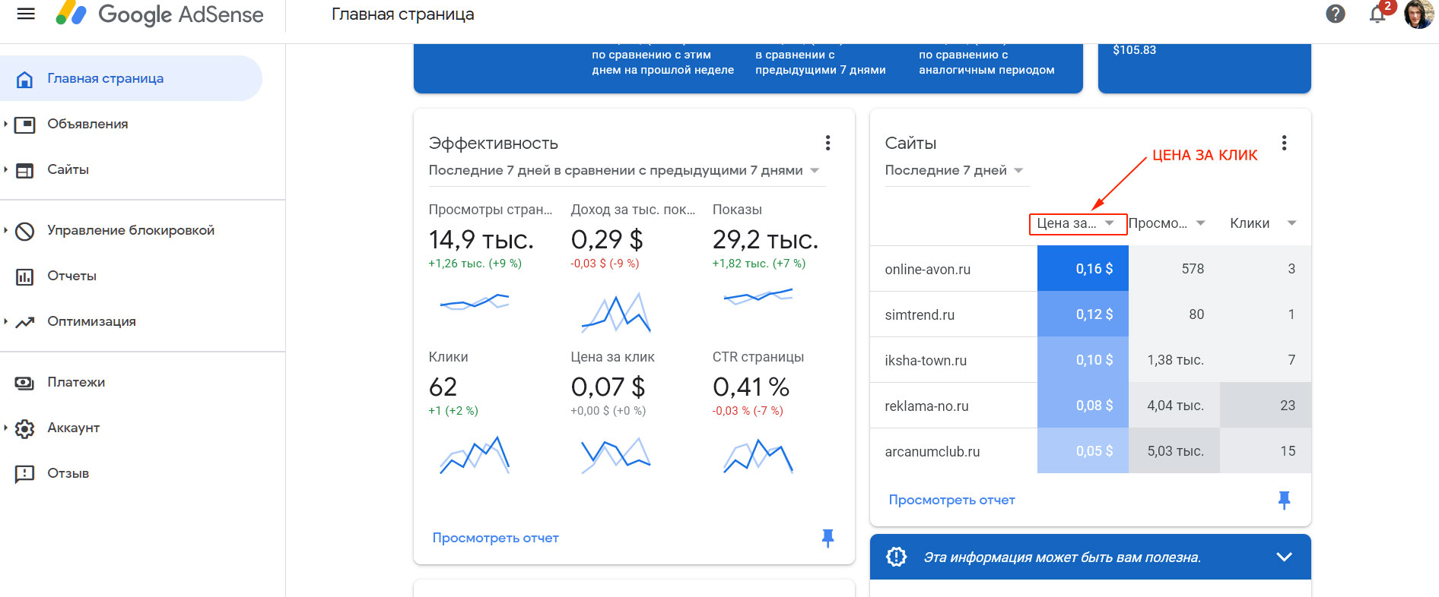Open more options in Сайты card
Viewport: 1439px width, 597px height.
click(x=1284, y=143)
